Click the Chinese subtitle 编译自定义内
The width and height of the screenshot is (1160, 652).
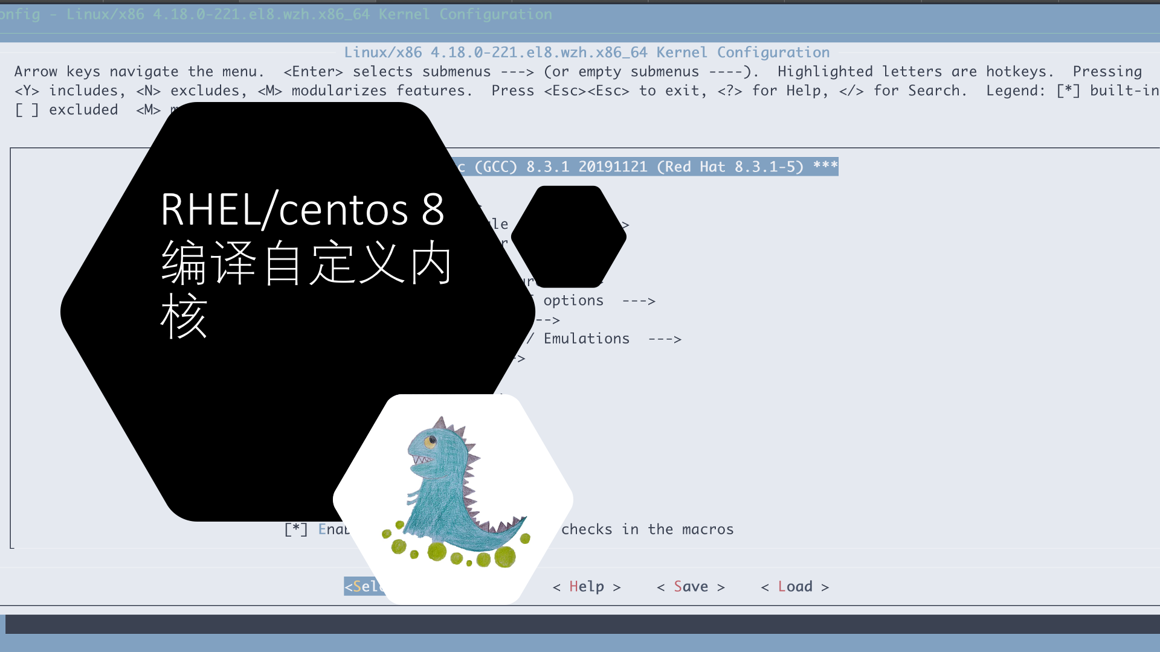[x=306, y=263]
